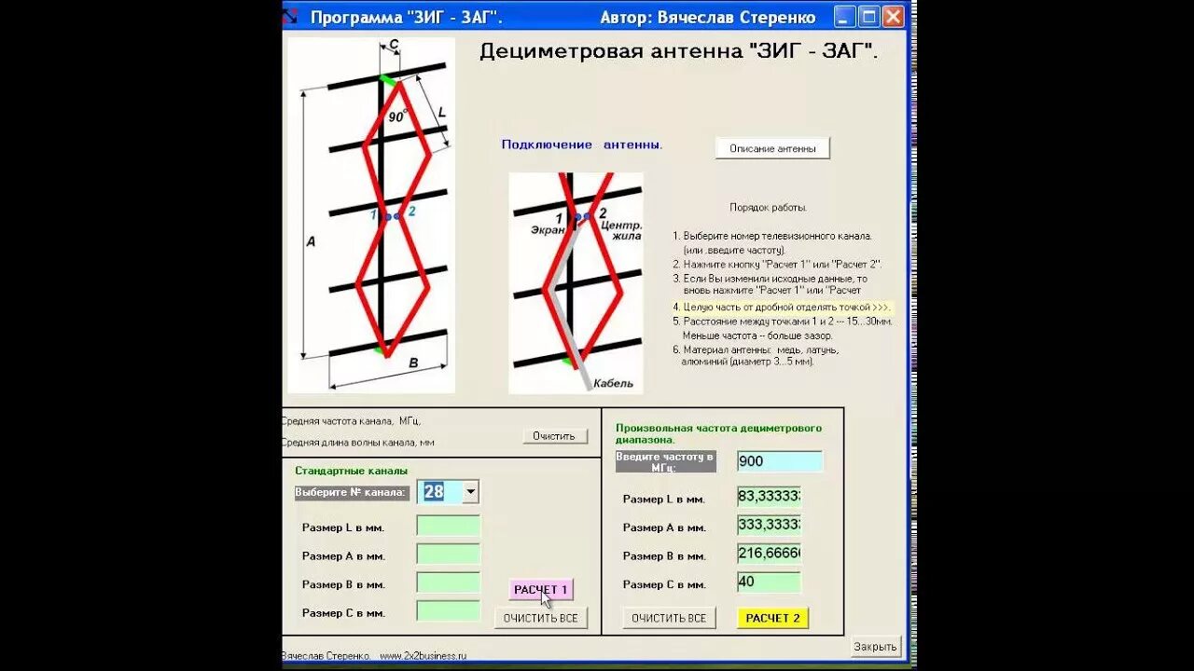This screenshot has height=671, width=1194.
Task: Click the empty Размер L input on the left
Action: pos(446,527)
